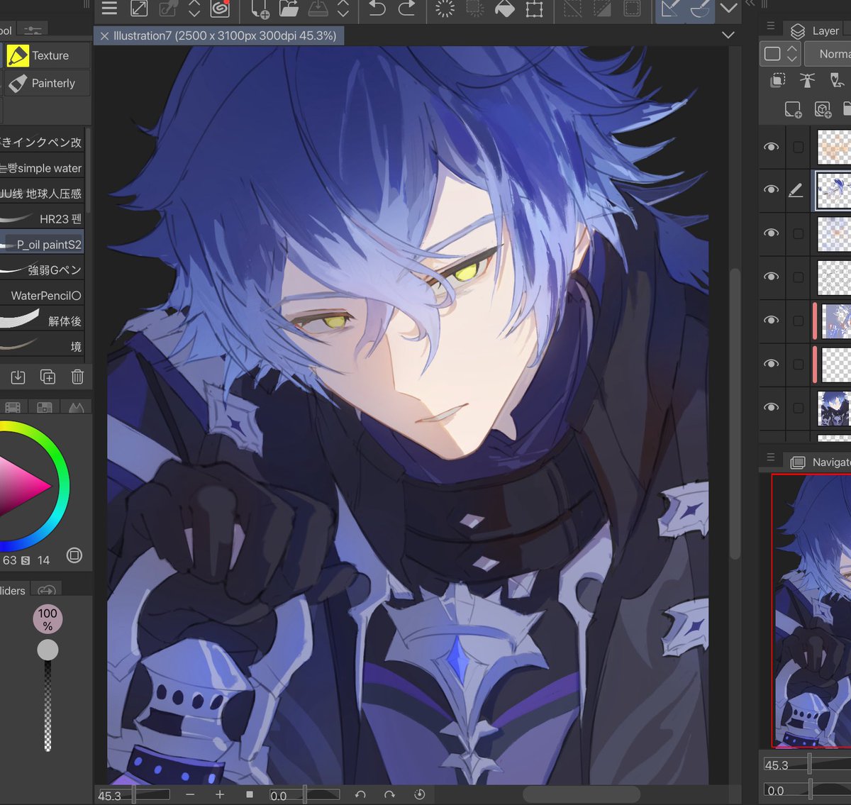Expand the command bar overflow chevron
Screen dimensions: 851x805
[728, 9]
